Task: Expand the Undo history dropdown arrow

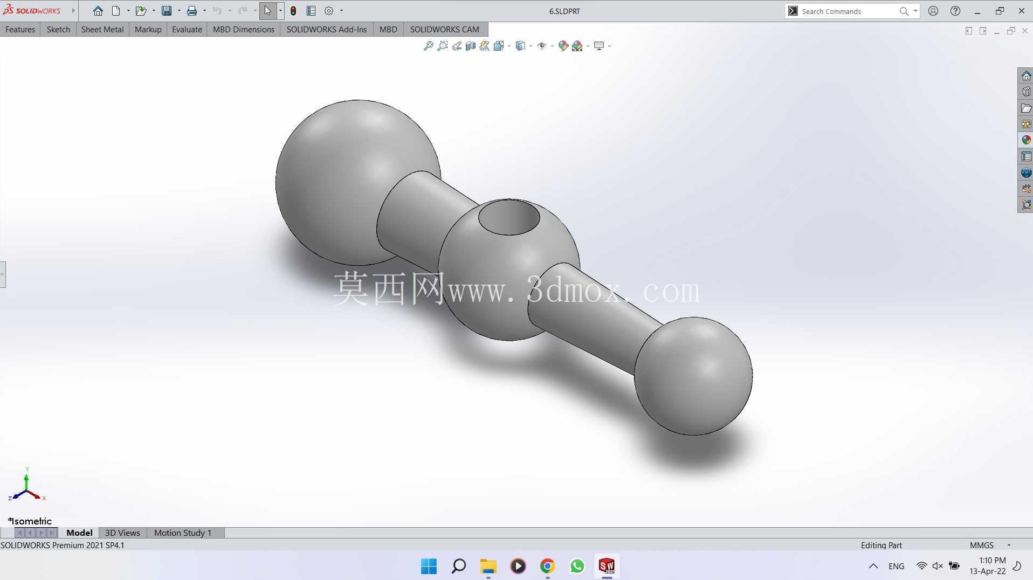Action: (230, 11)
